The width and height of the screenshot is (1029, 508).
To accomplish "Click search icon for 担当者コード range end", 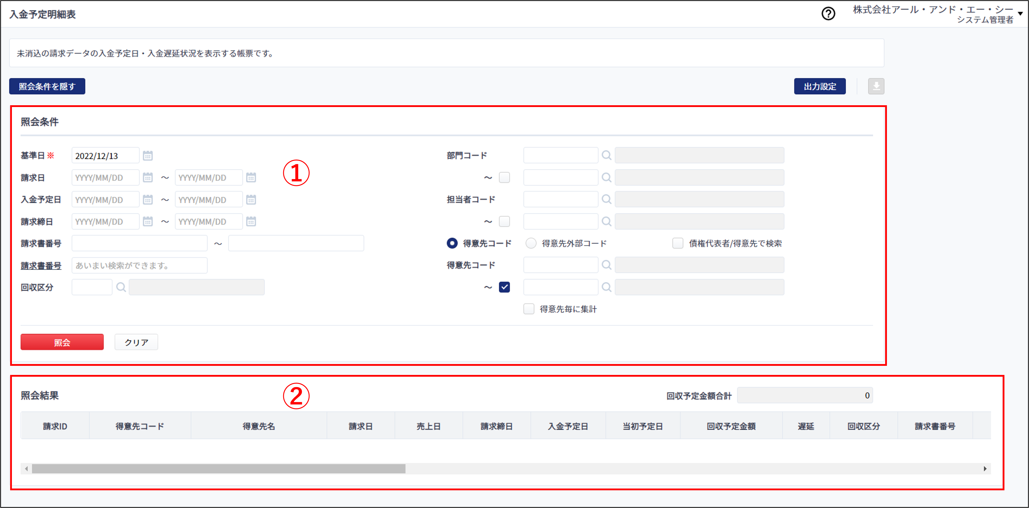I will pos(606,221).
